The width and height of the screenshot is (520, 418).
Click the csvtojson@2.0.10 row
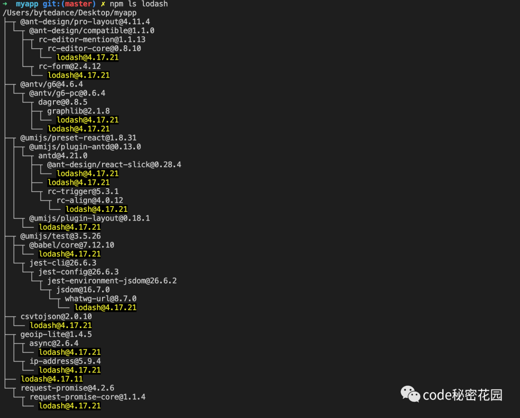click(x=56, y=316)
